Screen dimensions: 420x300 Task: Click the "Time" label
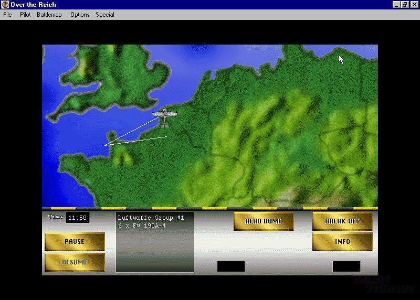click(x=56, y=217)
